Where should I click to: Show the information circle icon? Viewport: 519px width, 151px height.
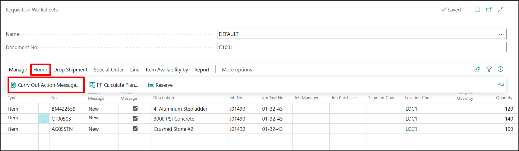pos(500,69)
